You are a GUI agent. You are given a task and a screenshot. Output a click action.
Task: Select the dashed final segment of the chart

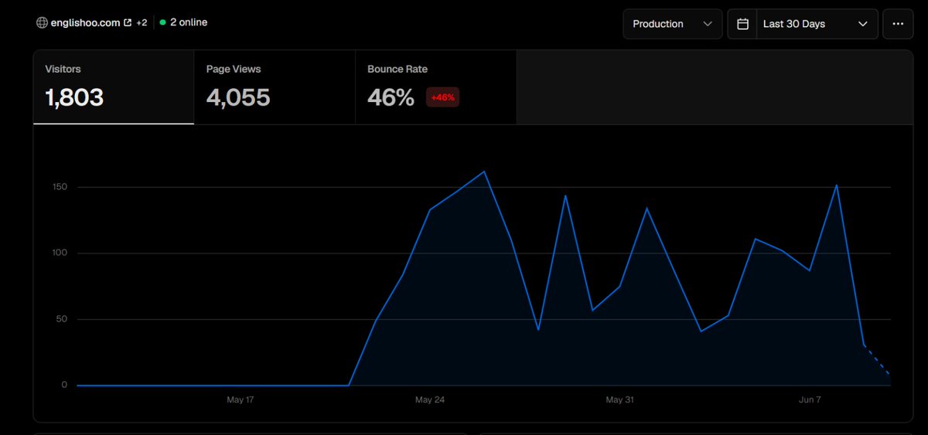pyautogui.click(x=877, y=359)
